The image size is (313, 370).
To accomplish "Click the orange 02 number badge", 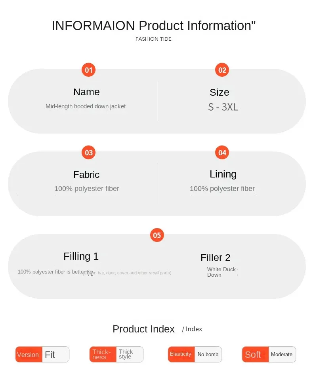I will coord(222,70).
